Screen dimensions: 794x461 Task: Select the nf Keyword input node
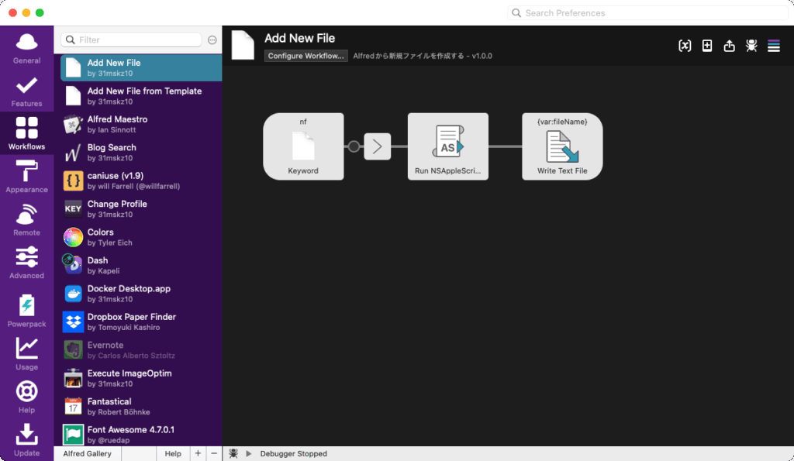[x=303, y=146]
